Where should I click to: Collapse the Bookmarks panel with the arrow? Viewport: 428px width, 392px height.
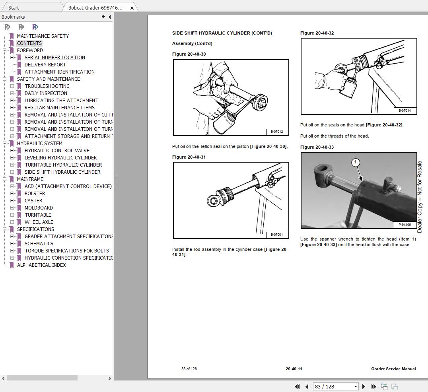(x=109, y=17)
